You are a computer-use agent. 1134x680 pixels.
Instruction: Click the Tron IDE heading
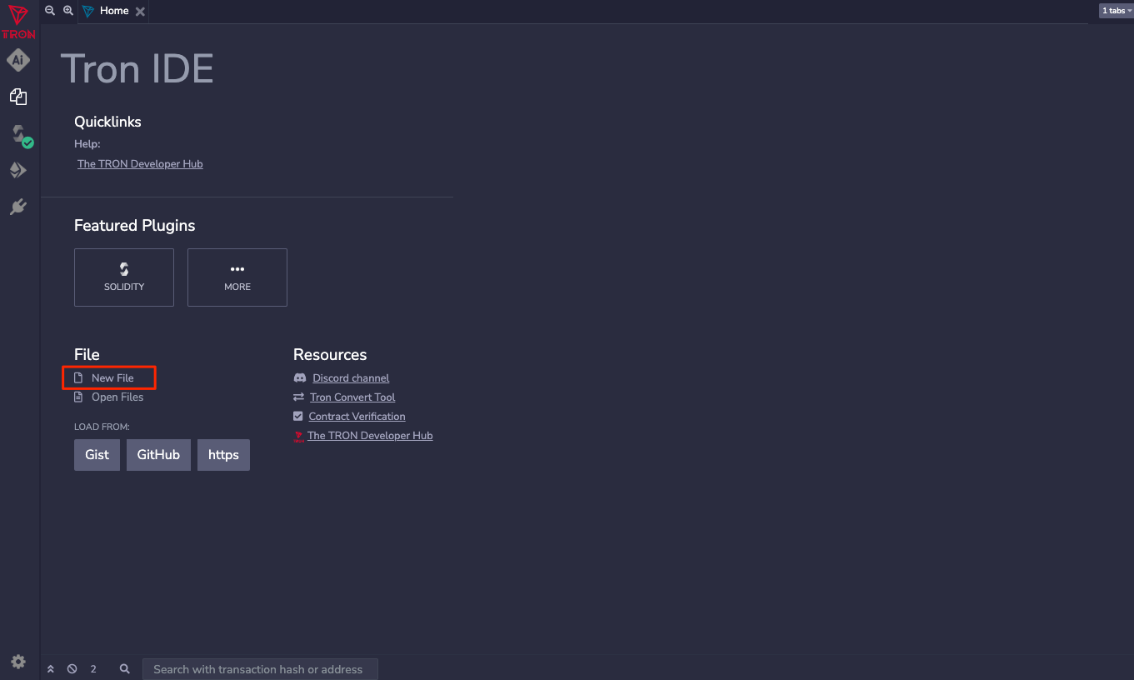(137, 68)
